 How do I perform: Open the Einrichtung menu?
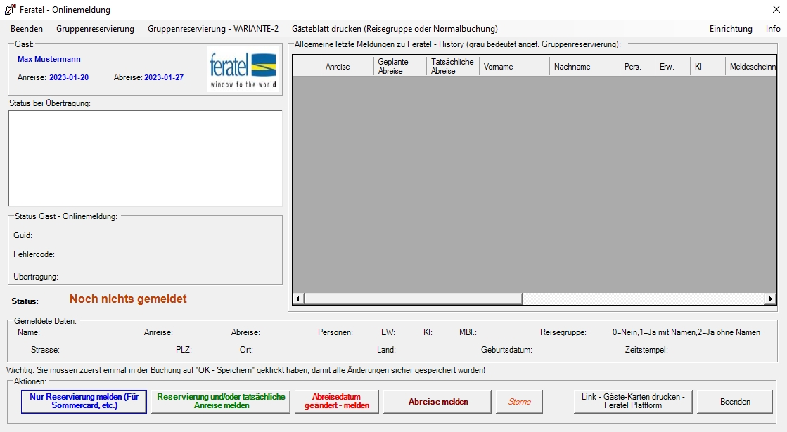[731, 29]
